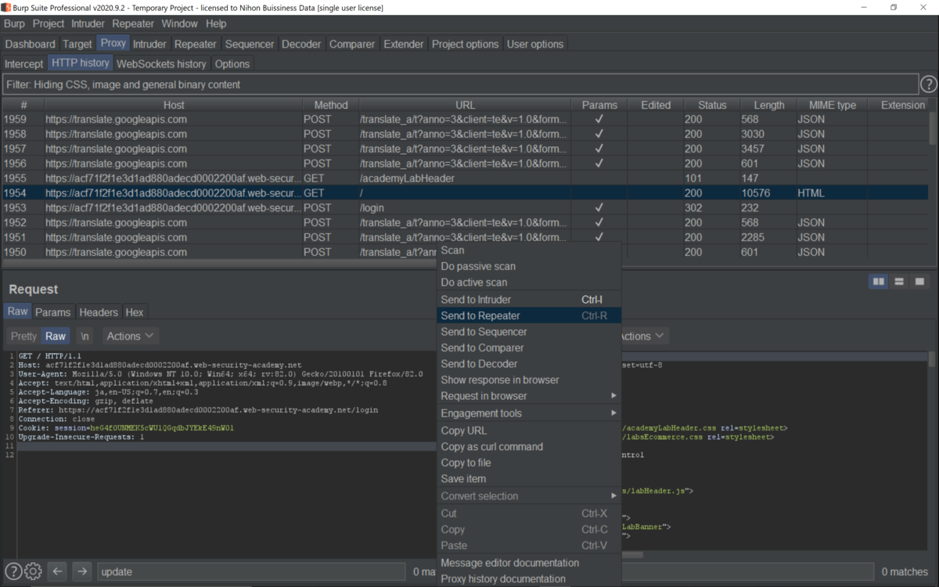Open the Burp menu
This screenshot has width=939, height=587.
tap(14, 23)
